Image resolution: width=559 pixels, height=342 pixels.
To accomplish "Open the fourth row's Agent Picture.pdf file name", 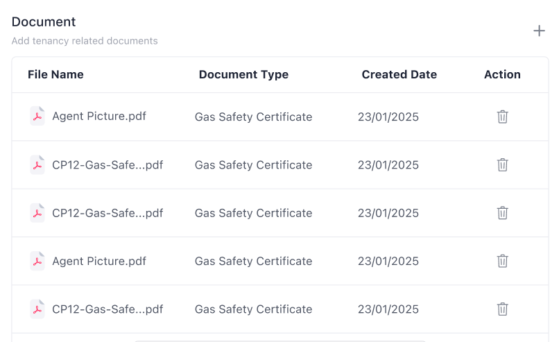I will pyautogui.click(x=99, y=262).
